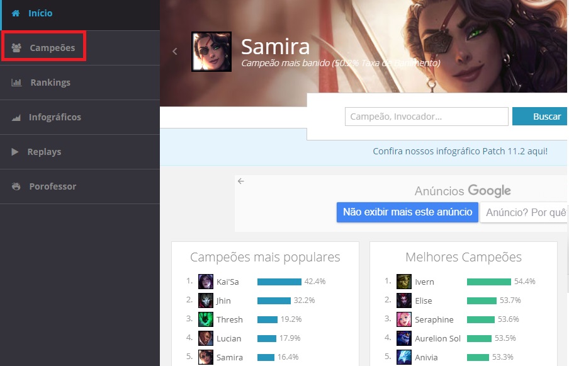This screenshot has width=569, height=366.
Task: Click the 53.7% value for Elise
Action: (510, 300)
